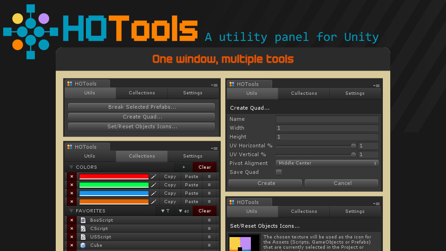Click the CScript file icon
This screenshot has width=446, height=251.
[83, 229]
